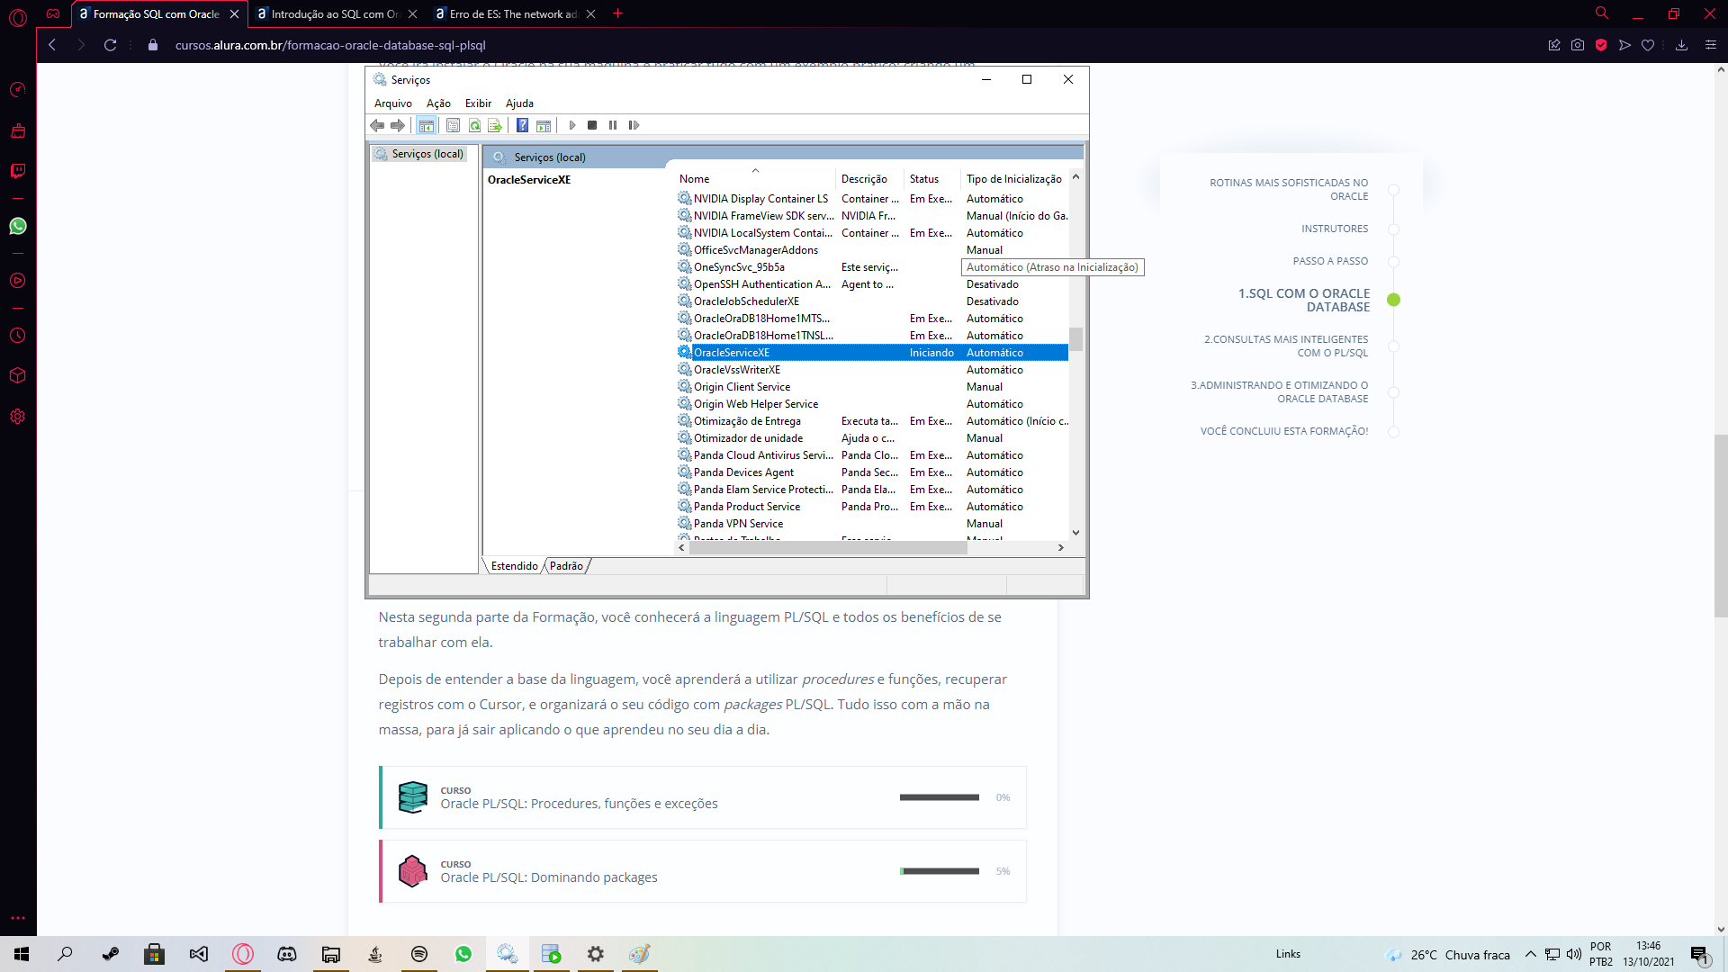Viewport: 1728px width, 972px height.
Task: Click the services list scroll up arrow
Action: (x=1075, y=177)
